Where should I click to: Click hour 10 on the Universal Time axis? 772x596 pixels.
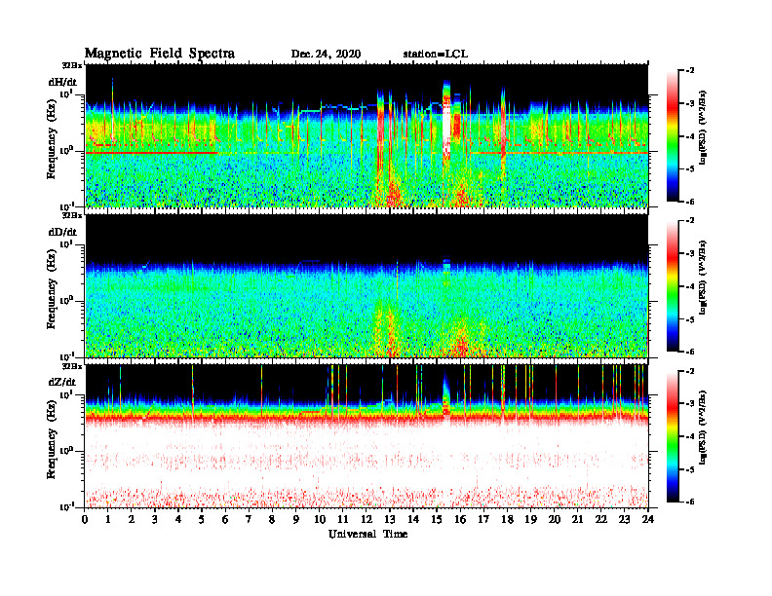coord(320,520)
